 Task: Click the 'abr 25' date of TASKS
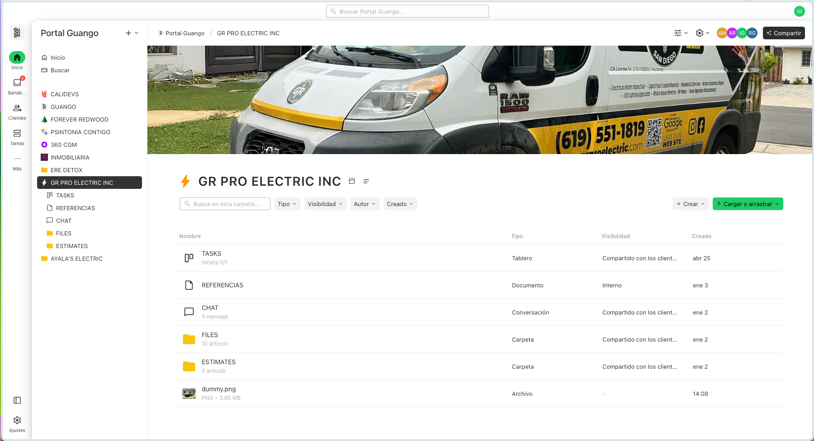click(701, 258)
